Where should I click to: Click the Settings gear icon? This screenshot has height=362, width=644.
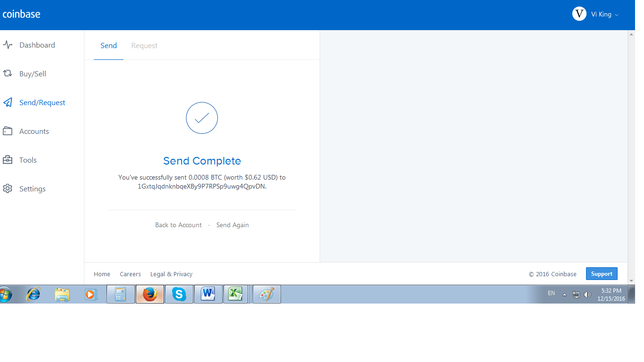coord(8,189)
